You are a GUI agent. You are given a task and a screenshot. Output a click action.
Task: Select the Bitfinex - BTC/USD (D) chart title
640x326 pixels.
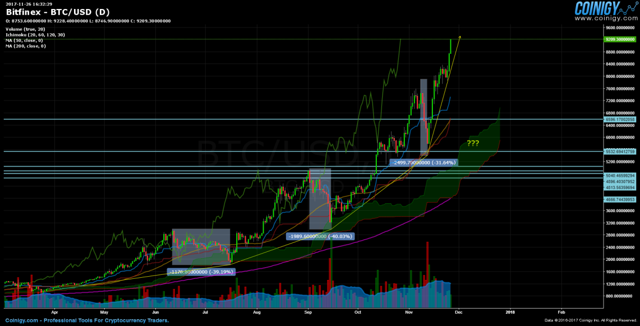coord(58,12)
